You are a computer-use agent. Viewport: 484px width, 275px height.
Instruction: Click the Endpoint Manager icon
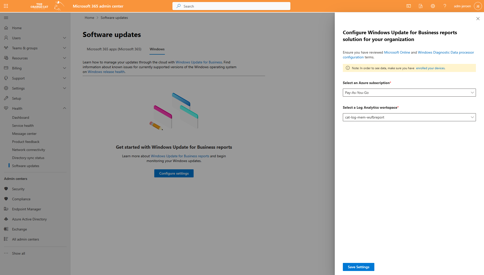click(x=6, y=209)
